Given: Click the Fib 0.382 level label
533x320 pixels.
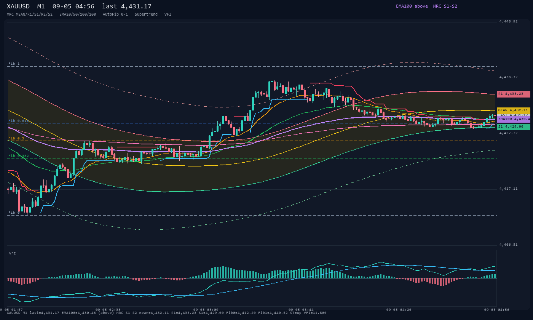Looking at the screenshot, I should pyautogui.click(x=19, y=155).
